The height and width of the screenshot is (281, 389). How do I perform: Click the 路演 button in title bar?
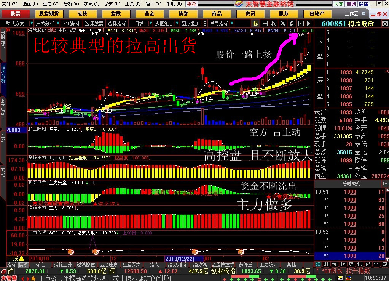point(363,4)
